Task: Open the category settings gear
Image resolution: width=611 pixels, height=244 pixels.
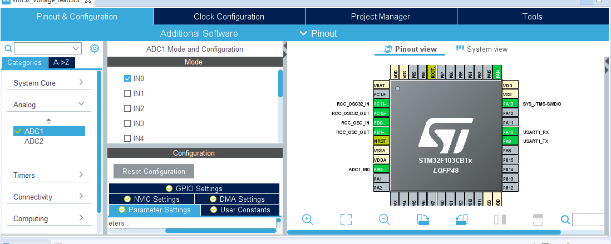Action: pyautogui.click(x=94, y=48)
